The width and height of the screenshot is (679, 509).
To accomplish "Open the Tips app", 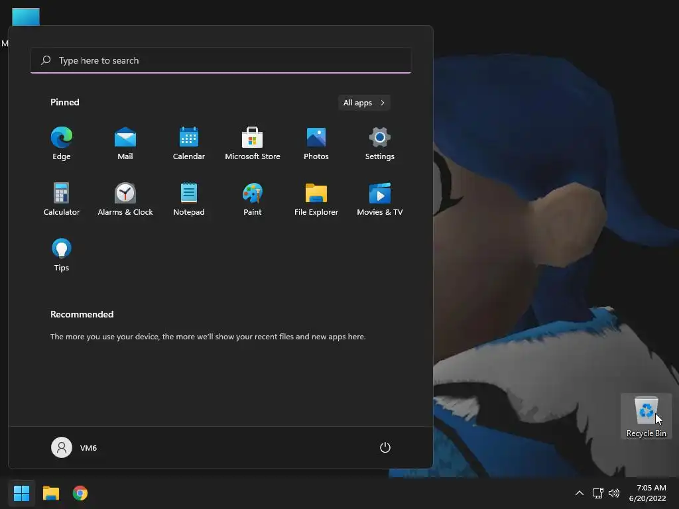I will (x=62, y=255).
